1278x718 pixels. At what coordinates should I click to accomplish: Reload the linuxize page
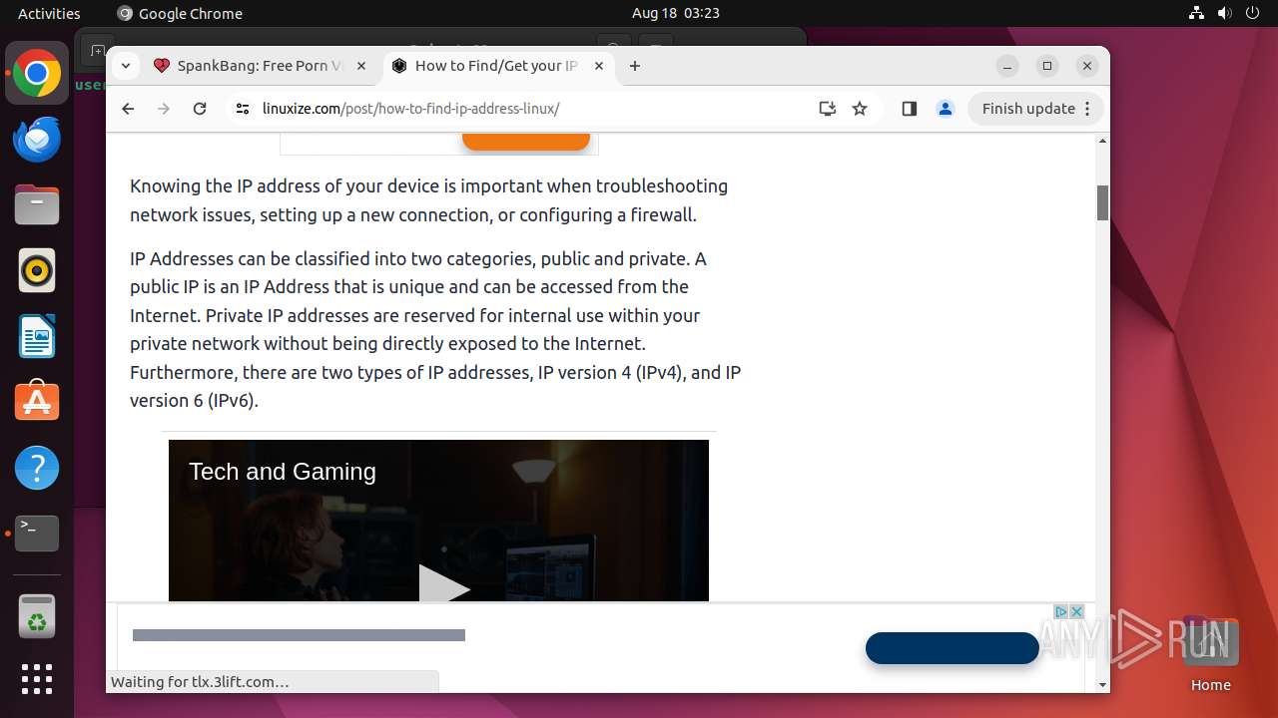tap(200, 109)
